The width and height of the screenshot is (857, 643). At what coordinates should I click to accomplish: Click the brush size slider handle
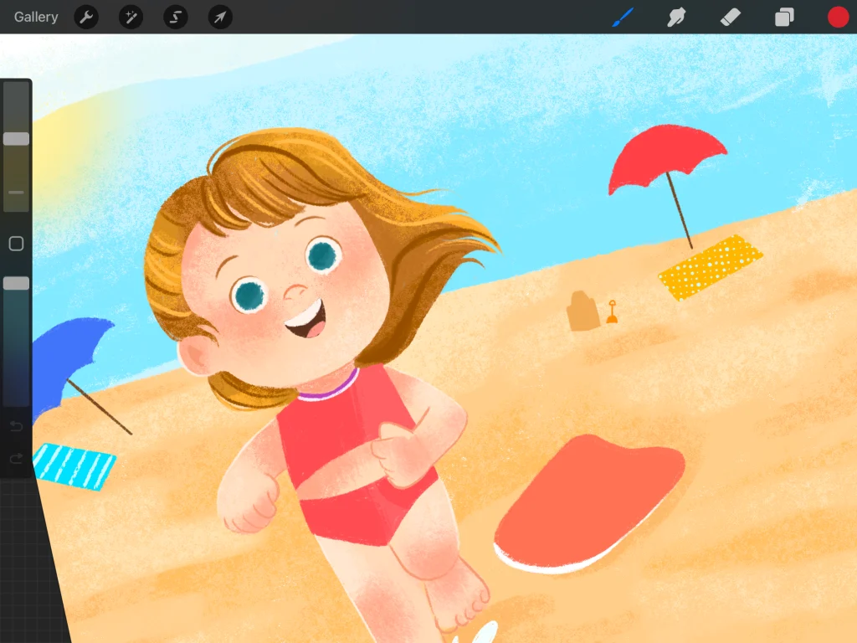click(x=16, y=139)
